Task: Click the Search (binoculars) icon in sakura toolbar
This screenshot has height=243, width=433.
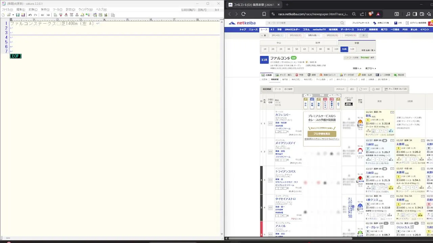Action: pyautogui.click(x=55, y=15)
